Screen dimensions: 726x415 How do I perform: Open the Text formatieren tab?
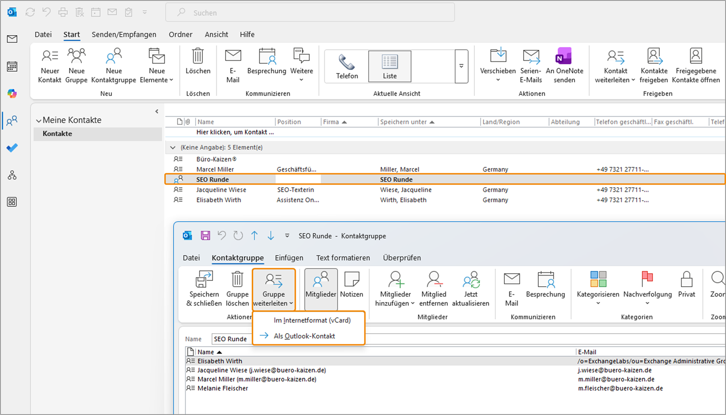[x=343, y=258]
